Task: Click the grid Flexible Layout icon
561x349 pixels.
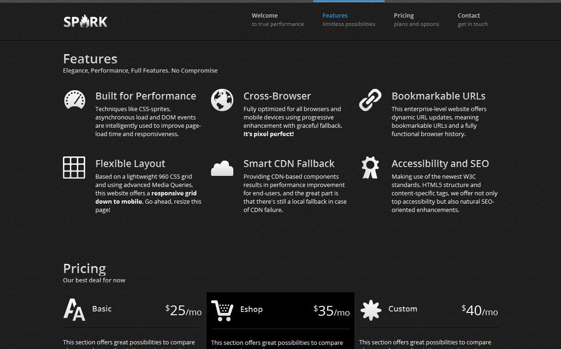Action: 74,168
